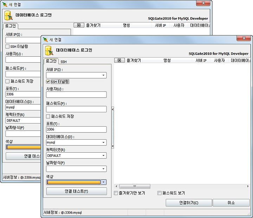Check 패스워드 저장 in the front window
Viewport: 253px width, 218px height.
(x=48, y=116)
